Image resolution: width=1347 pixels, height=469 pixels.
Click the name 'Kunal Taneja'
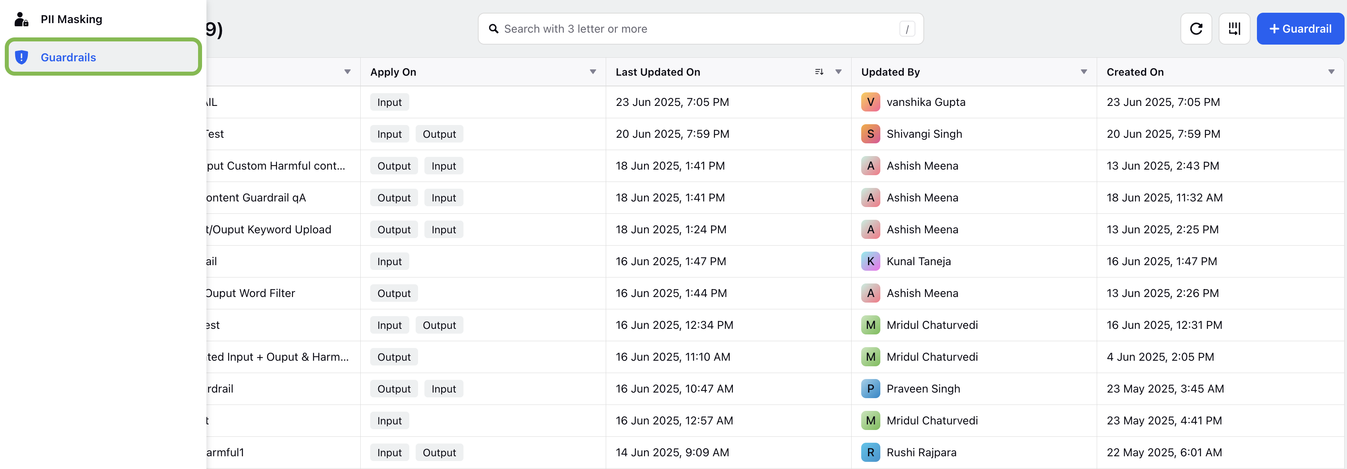pos(919,261)
